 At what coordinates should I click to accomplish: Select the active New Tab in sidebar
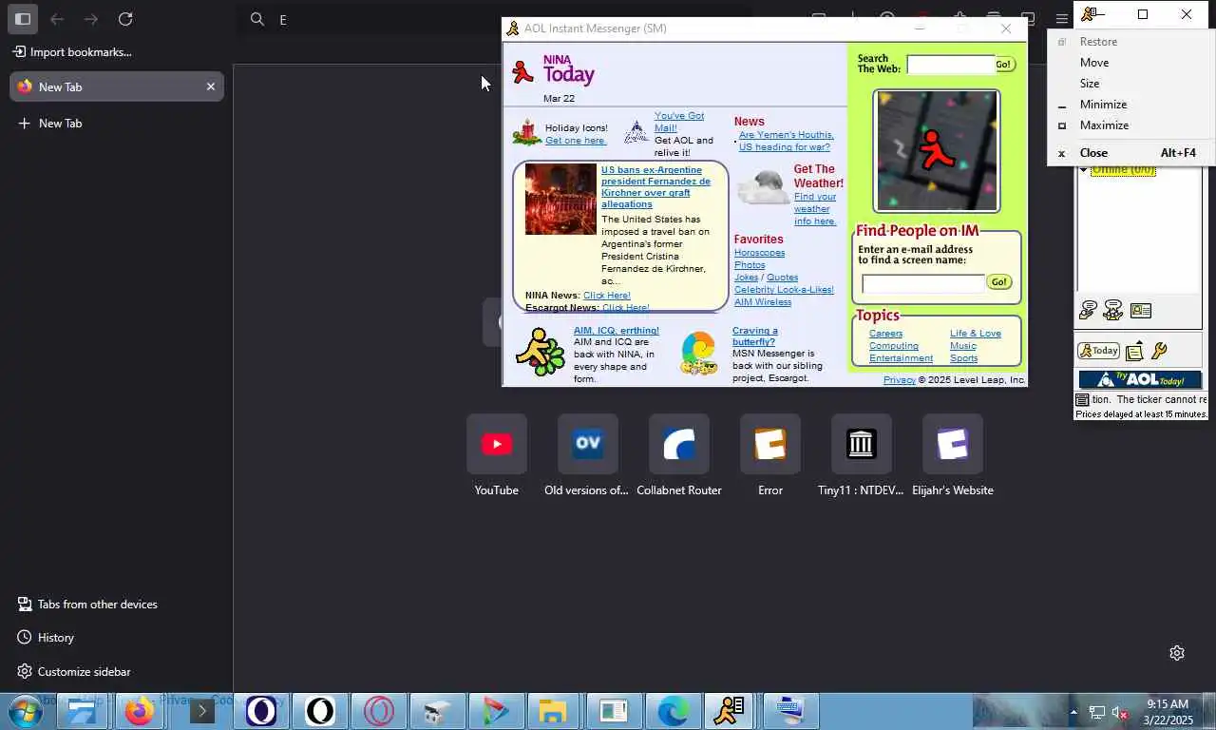pyautogui.click(x=117, y=86)
